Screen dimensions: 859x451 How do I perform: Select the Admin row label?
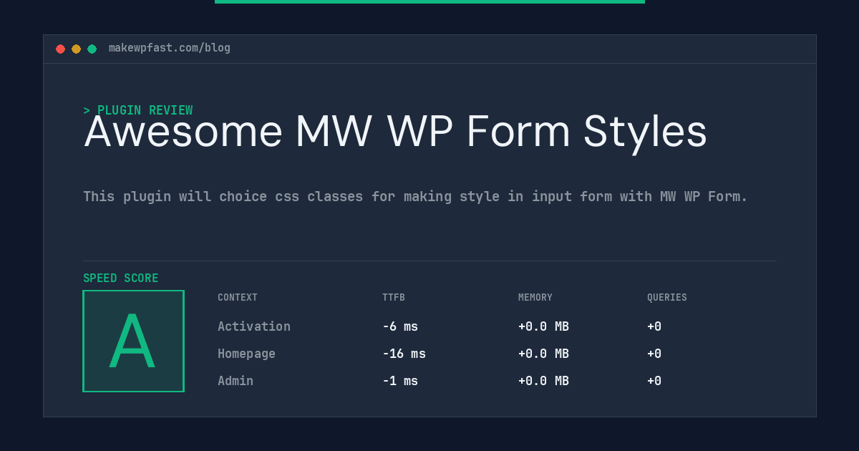(236, 381)
